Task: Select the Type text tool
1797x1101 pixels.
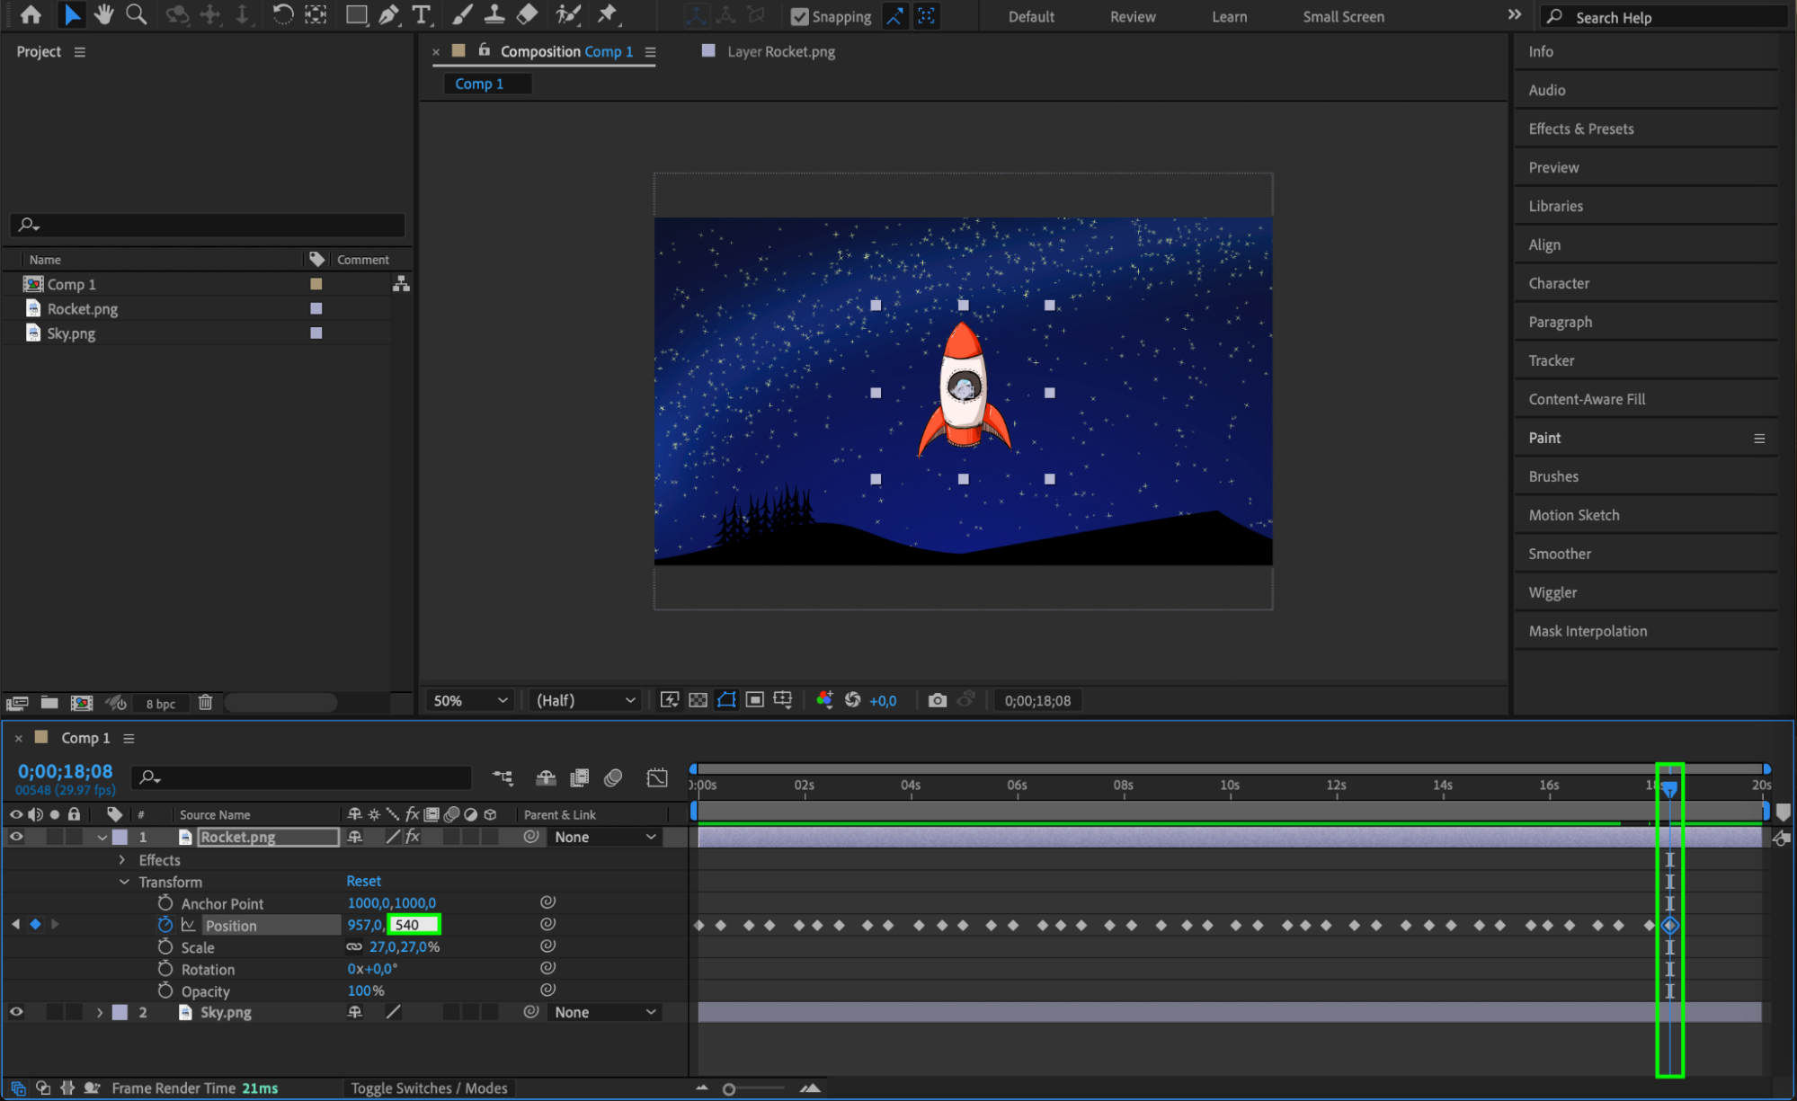Action: click(420, 14)
